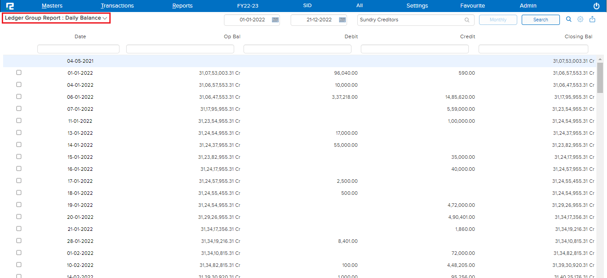Open the FY22-23 financial year selector
Image resolution: width=607 pixels, height=278 pixels.
248,6
